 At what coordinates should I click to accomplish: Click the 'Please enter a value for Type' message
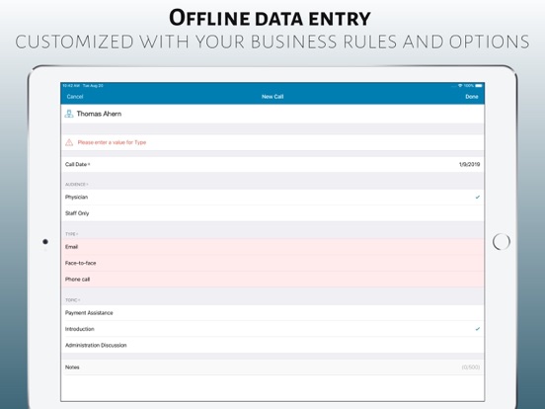(112, 142)
